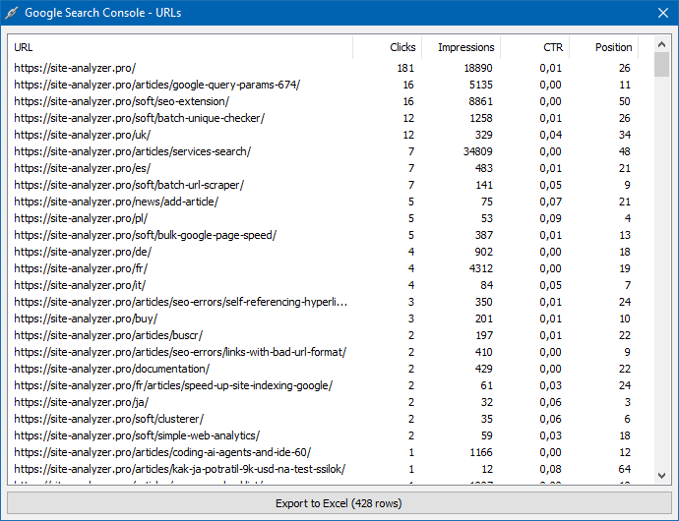The height and width of the screenshot is (521, 679).
Task: Select the soft/seo-extension/ URL row
Action: tap(322, 101)
